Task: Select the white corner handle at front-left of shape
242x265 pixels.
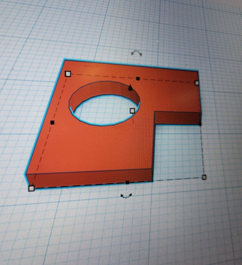Action: [x=32, y=188]
